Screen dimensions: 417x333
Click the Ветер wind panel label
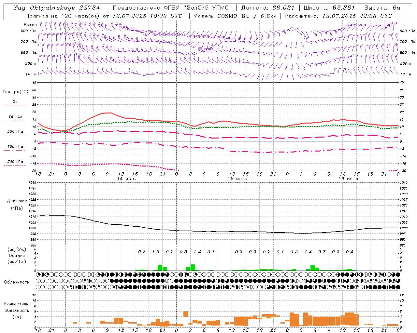[x=30, y=25]
